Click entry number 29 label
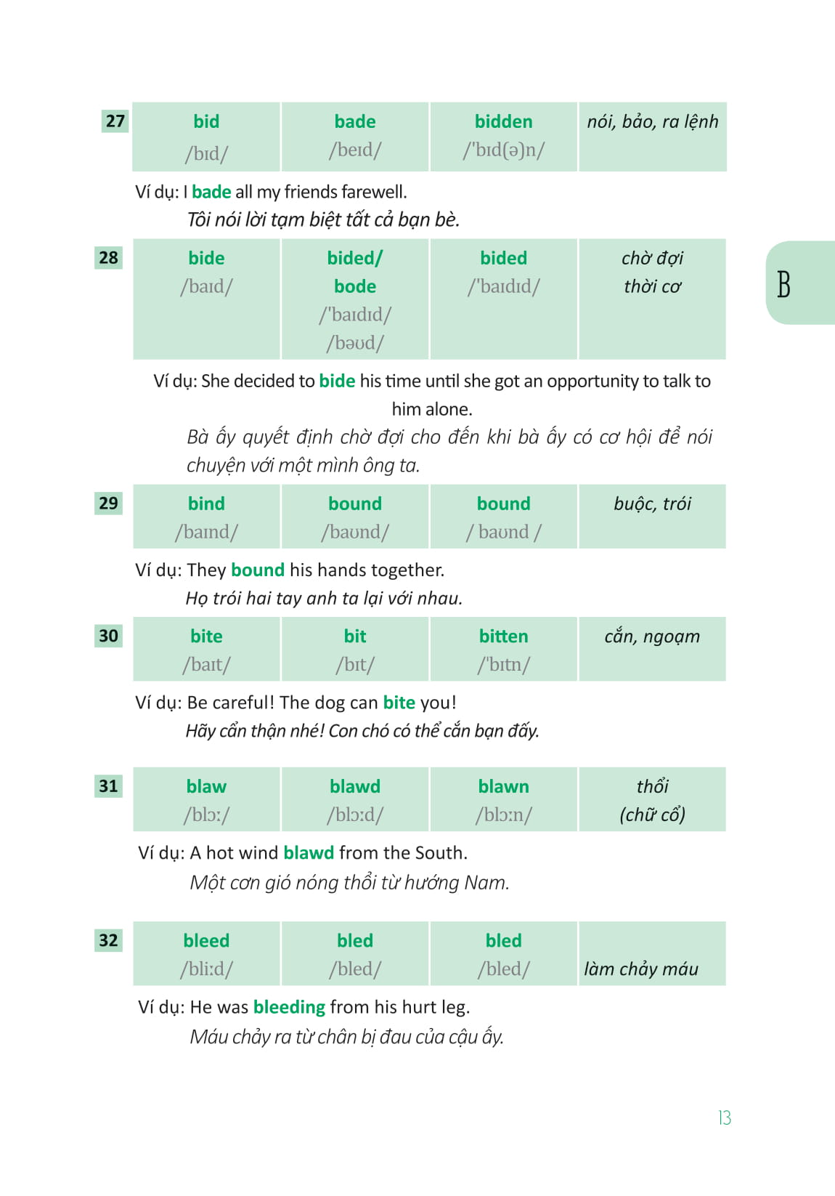Viewport: 835px width, 1196px height. tap(108, 503)
